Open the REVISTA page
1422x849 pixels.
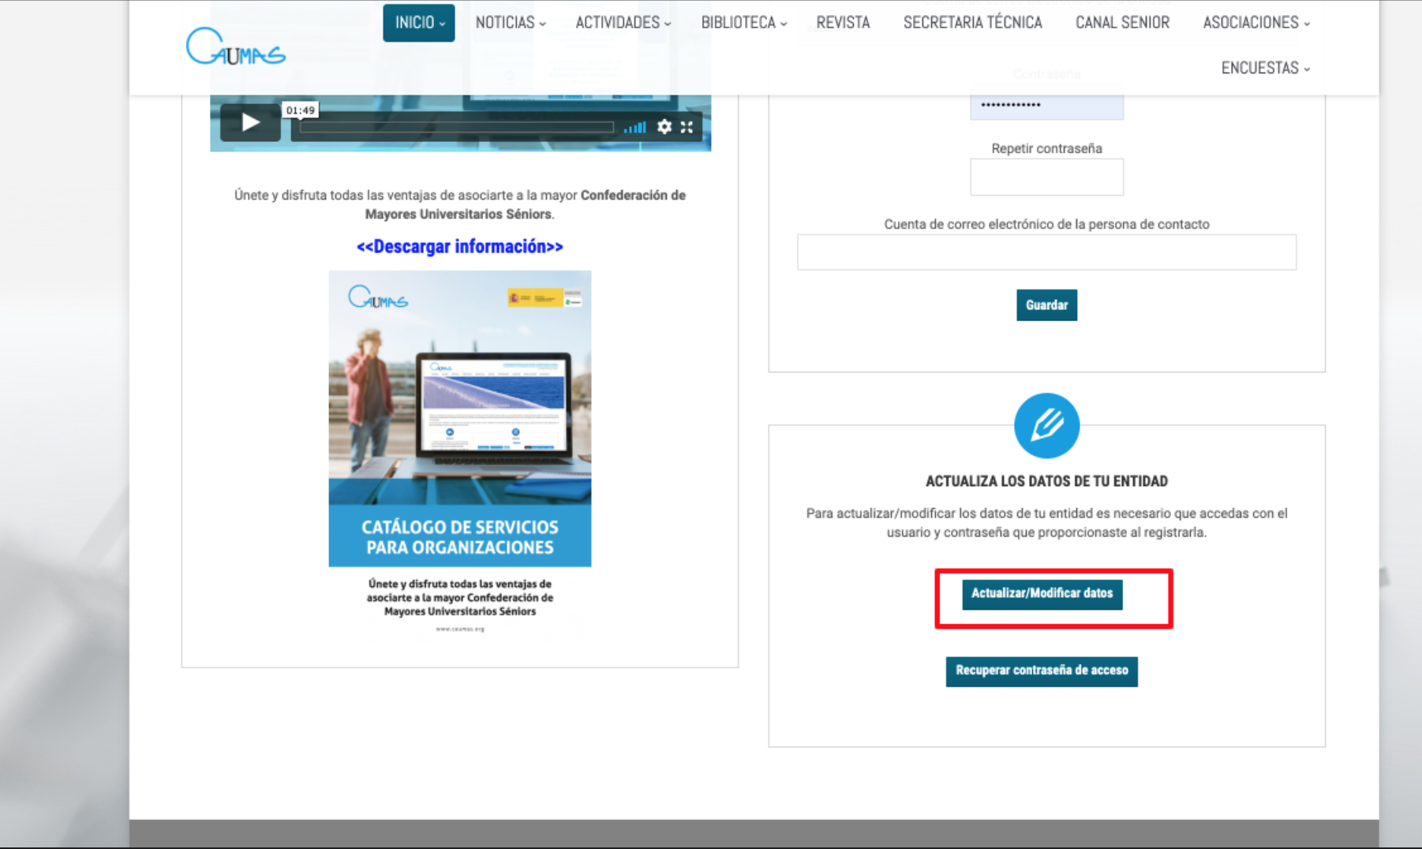[x=843, y=23]
